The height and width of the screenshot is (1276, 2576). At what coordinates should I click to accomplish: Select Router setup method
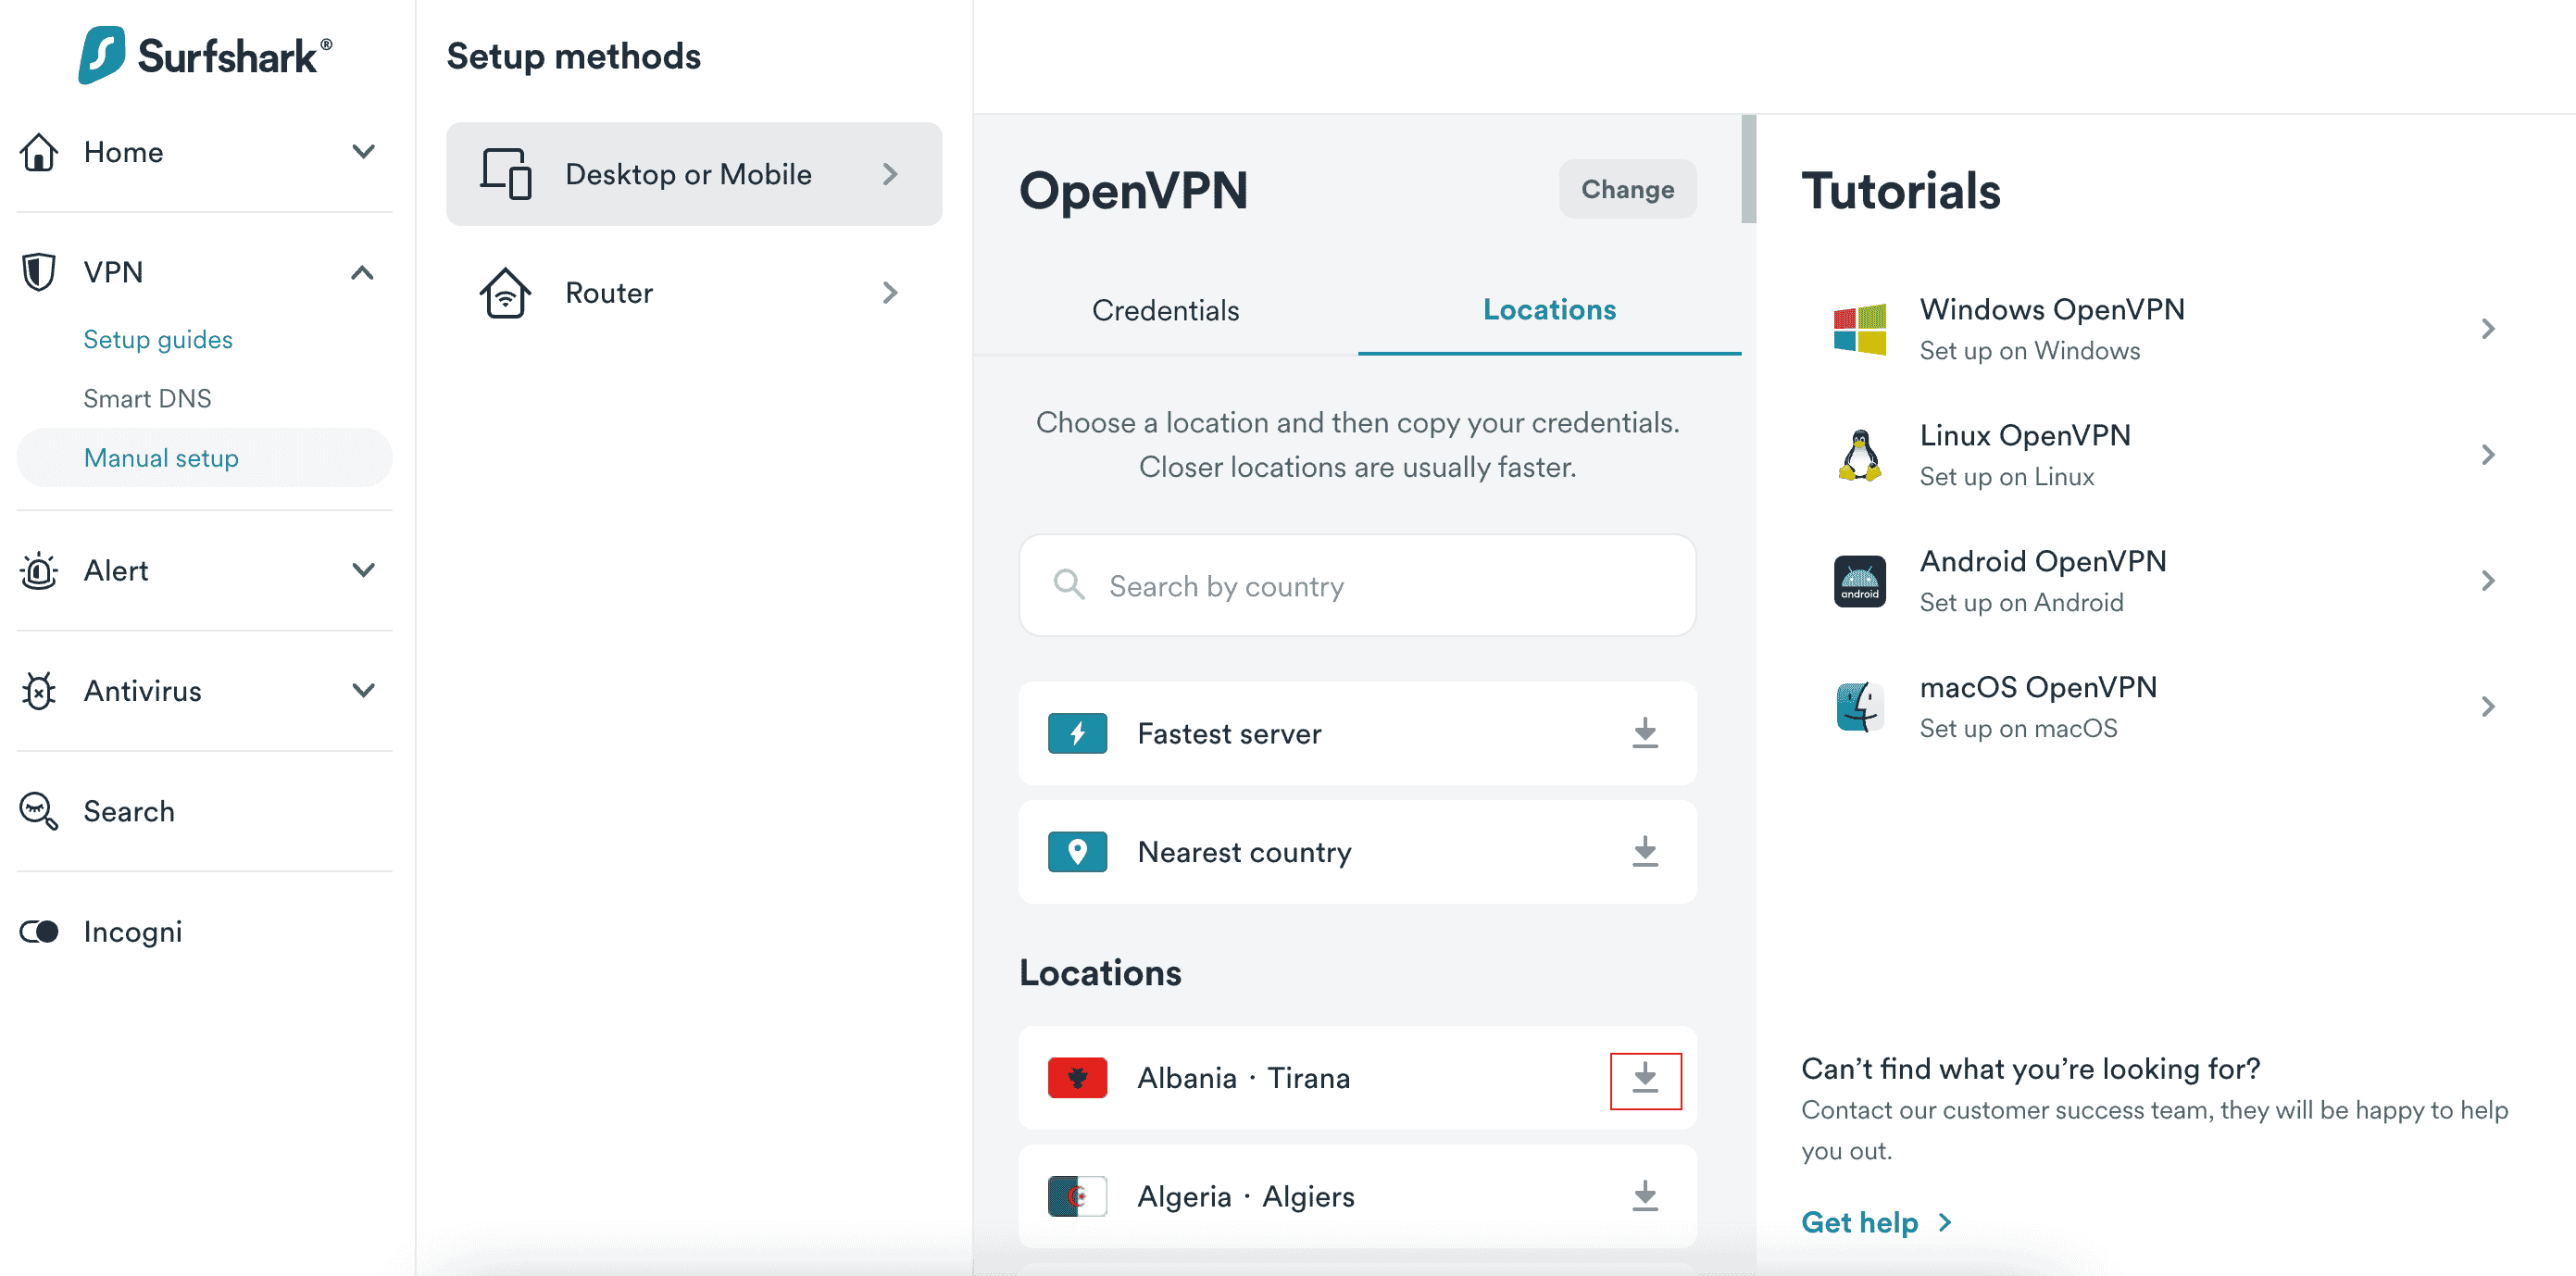point(694,293)
